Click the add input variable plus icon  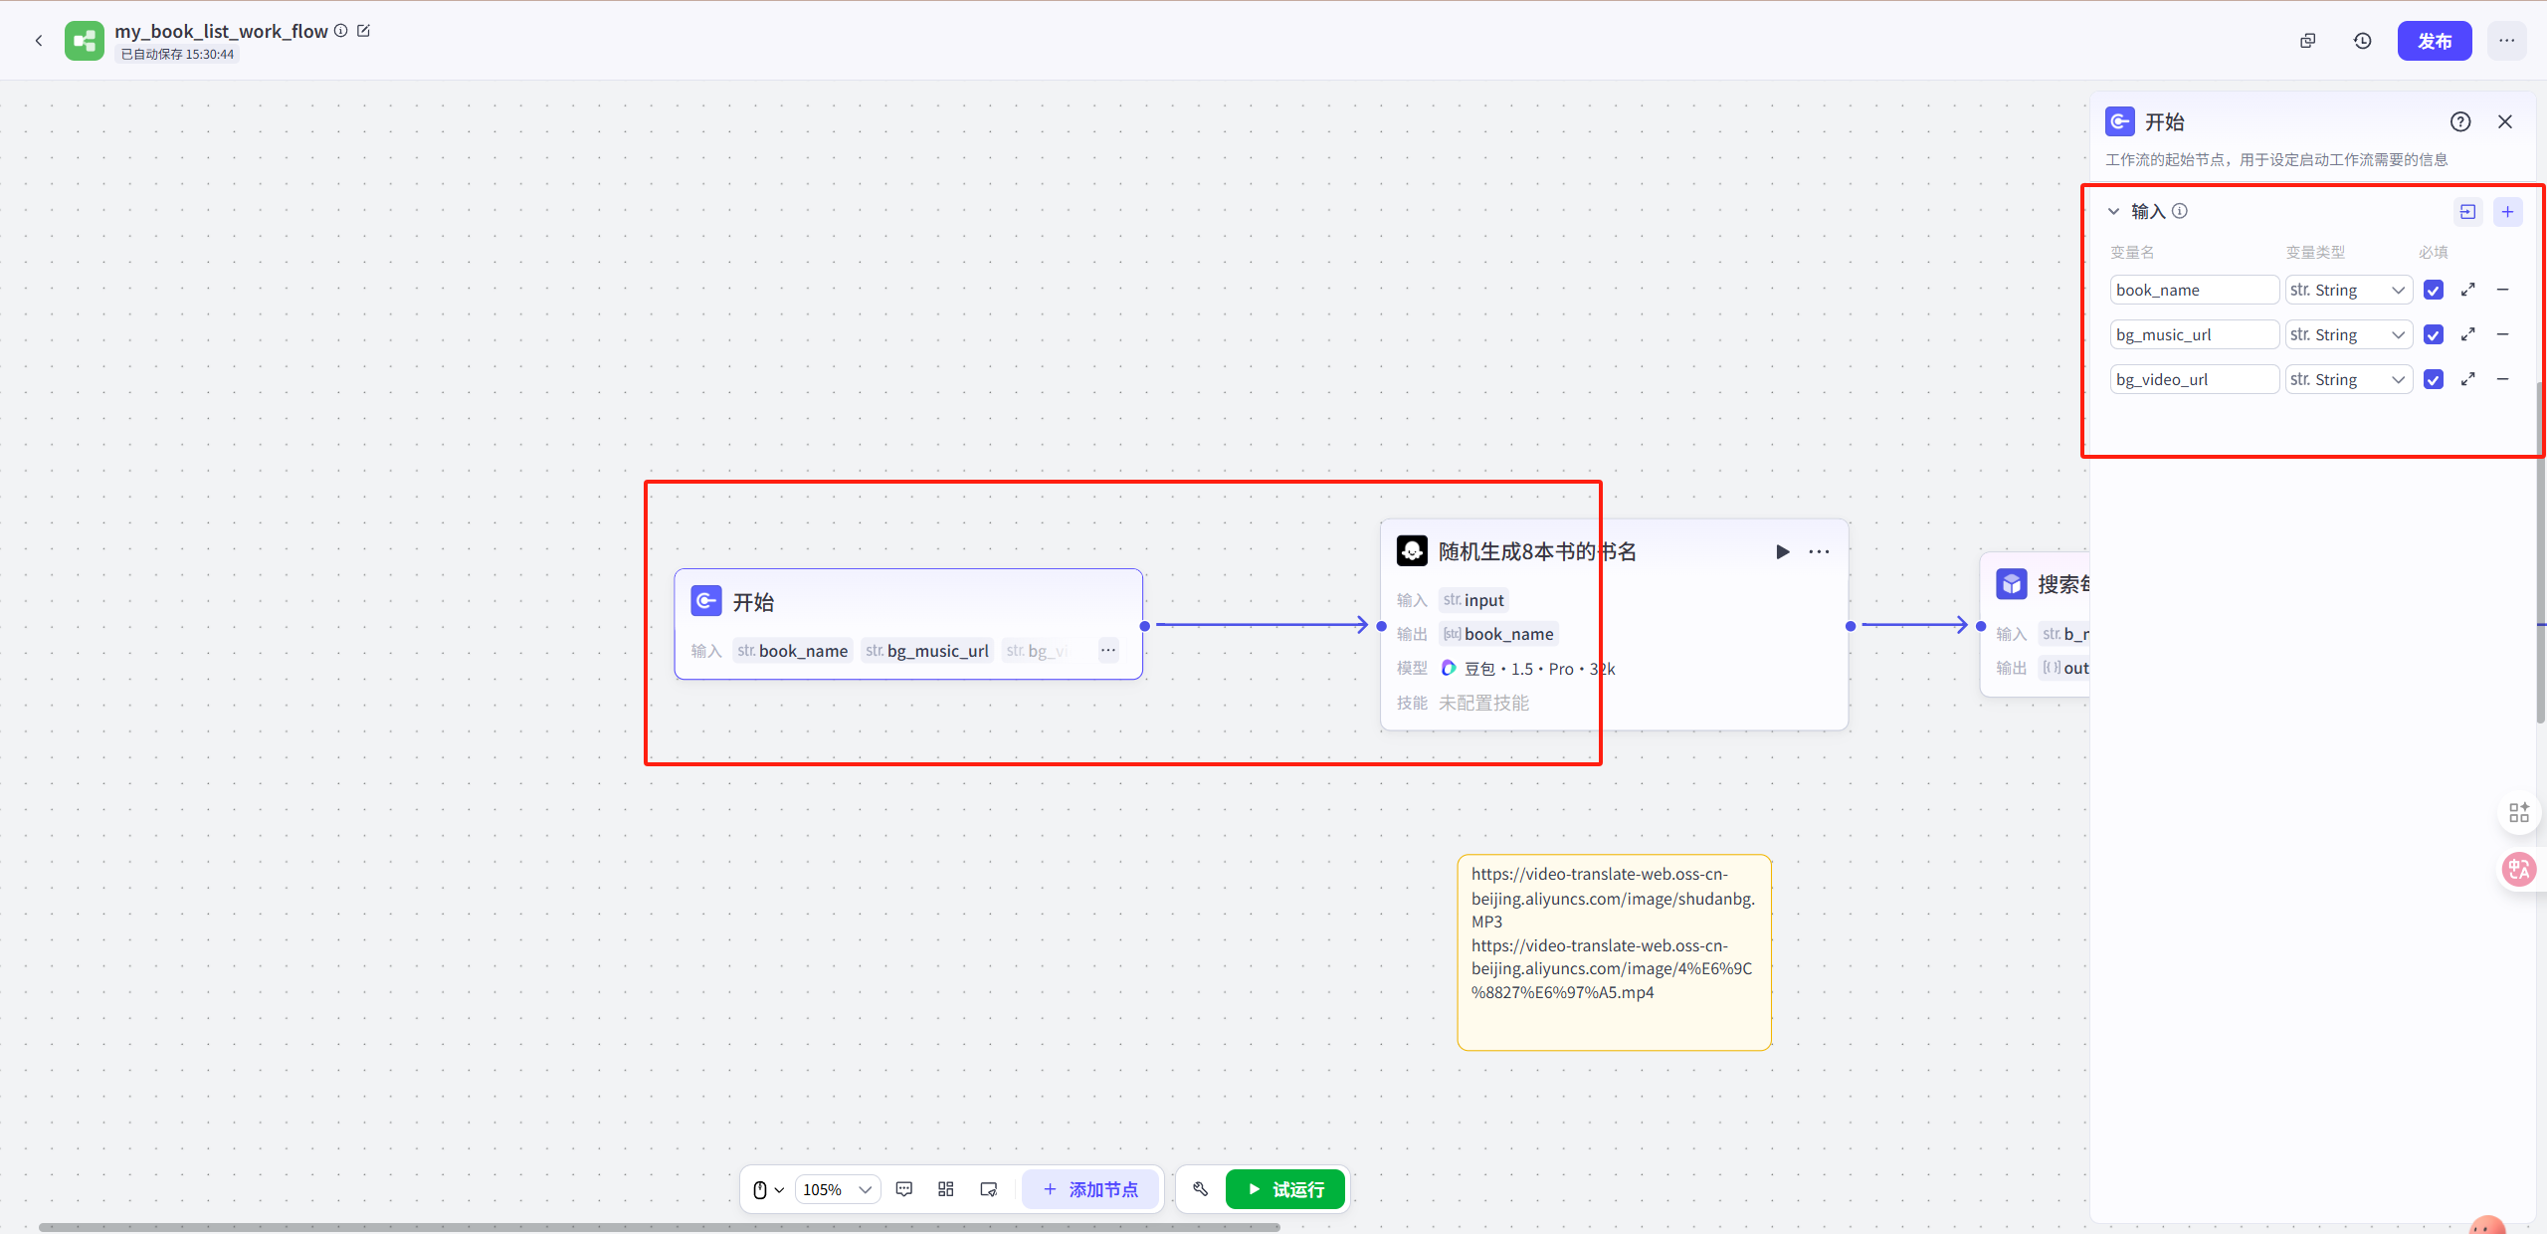[2507, 212]
